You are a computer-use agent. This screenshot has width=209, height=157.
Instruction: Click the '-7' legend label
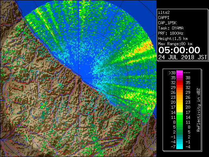[x=173, y=147]
